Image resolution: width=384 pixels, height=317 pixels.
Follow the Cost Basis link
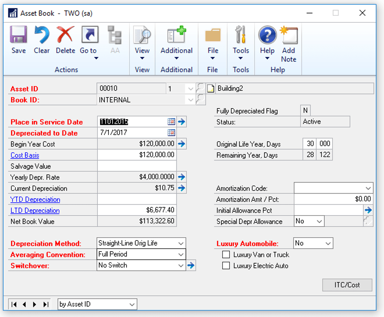(25, 155)
